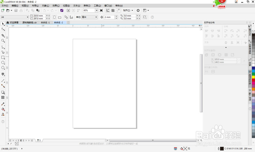Screen dimensions: 255x152
Task: Toggle apply layout to current page
Action: click(71, 17)
